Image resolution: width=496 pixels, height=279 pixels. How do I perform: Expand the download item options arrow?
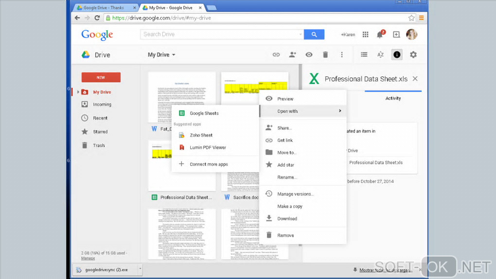(x=140, y=269)
